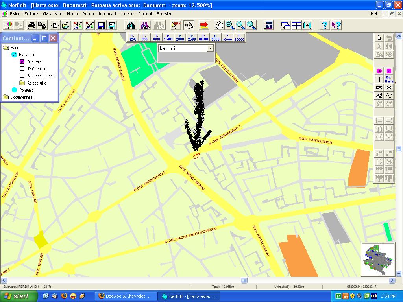Select the text T tool
This screenshot has height=302, width=403.
(379, 79)
